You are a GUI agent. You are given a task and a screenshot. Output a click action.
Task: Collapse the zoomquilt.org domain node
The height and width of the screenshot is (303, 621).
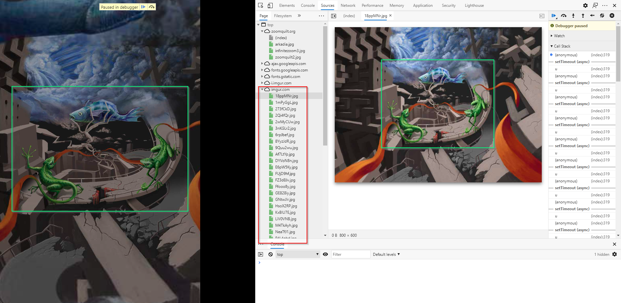[x=262, y=31]
